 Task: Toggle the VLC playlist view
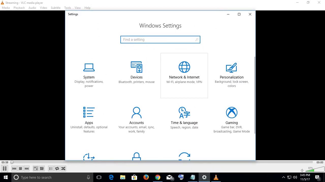pyautogui.click(x=51, y=169)
